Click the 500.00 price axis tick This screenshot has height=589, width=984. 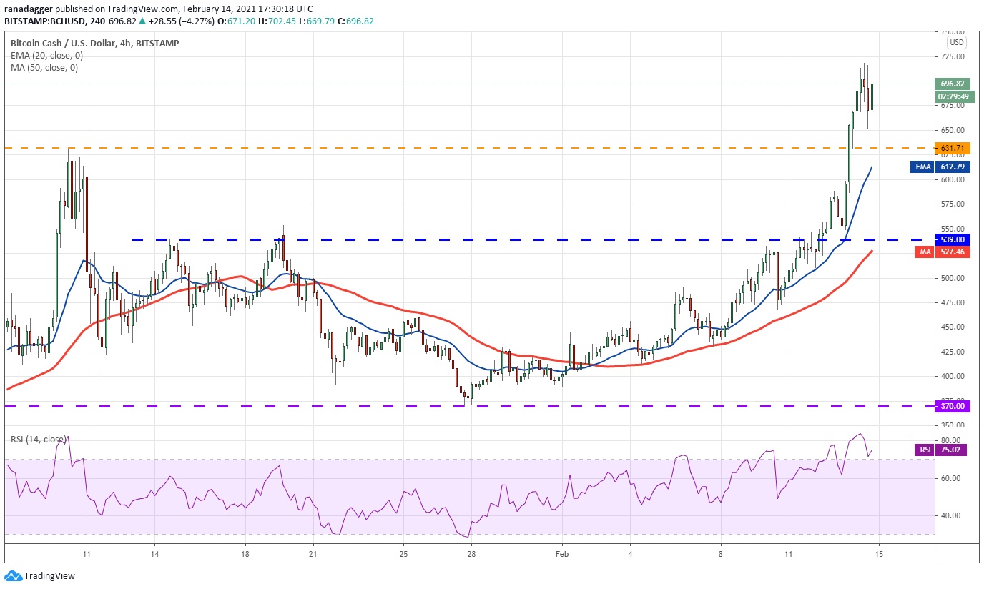(953, 278)
